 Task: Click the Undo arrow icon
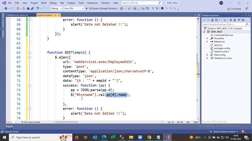(38, 9)
